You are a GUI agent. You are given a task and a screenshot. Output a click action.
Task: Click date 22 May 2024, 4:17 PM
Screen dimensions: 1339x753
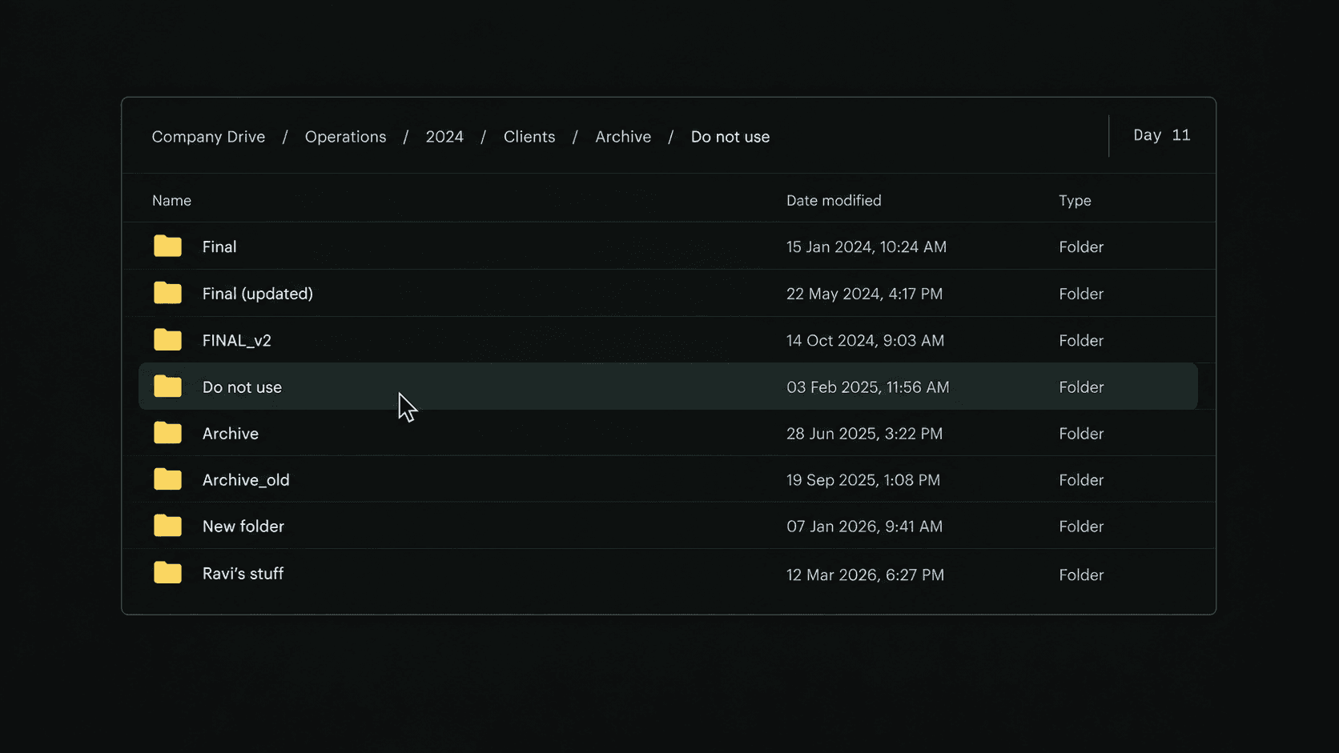[865, 294]
